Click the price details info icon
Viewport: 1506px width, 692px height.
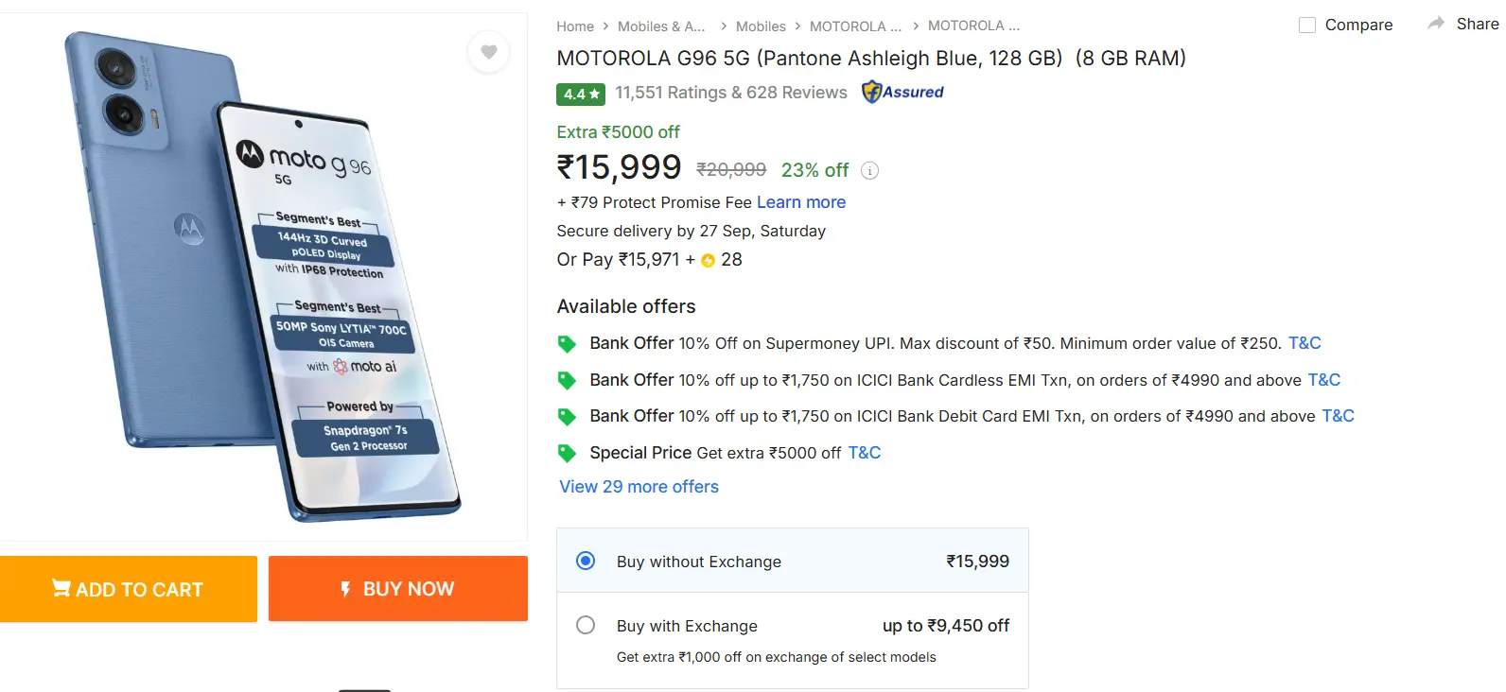coord(869,170)
